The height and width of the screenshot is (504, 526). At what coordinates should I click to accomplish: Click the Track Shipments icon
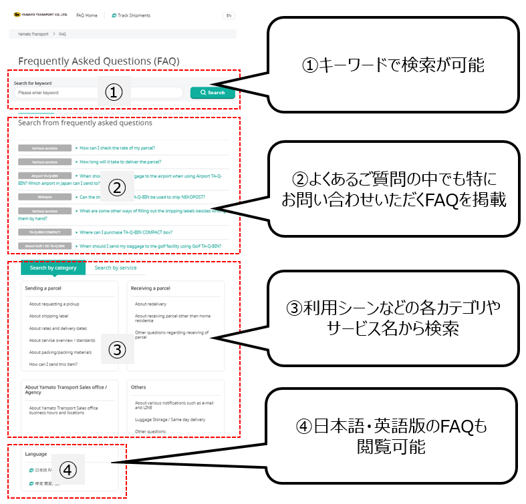click(114, 15)
